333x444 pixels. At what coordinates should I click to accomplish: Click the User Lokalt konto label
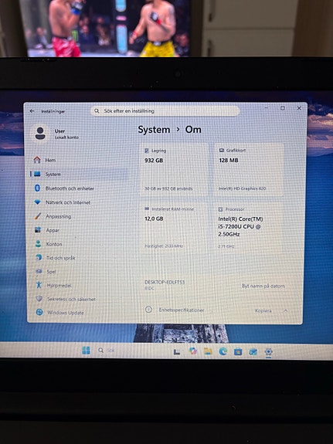[66, 134]
